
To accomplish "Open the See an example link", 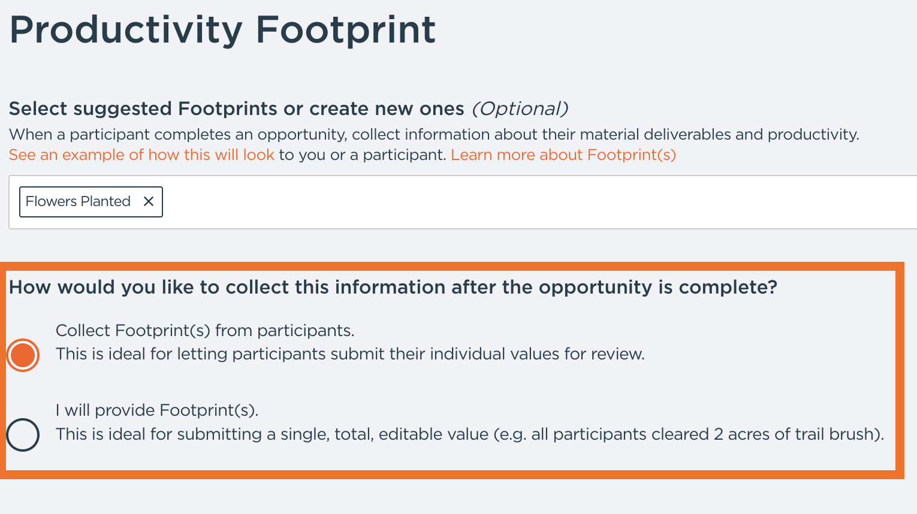I will pyautogui.click(x=141, y=155).
